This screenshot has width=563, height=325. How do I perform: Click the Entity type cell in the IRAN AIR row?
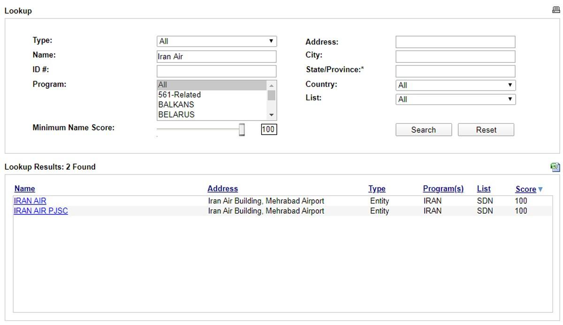tap(380, 201)
